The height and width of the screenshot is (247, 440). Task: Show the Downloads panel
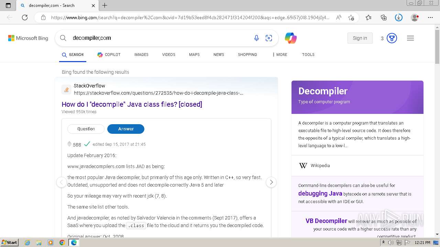point(399,17)
